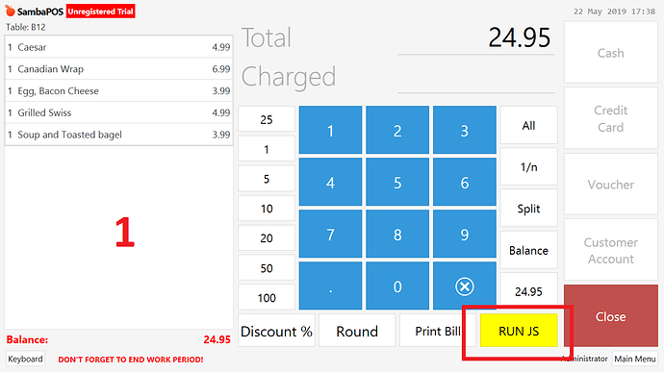Print the bill
Viewport: 664px width, 372px height.
pos(438,331)
